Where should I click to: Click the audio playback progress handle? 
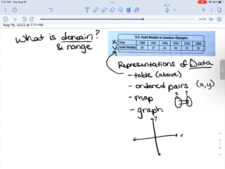[x=143, y=19]
